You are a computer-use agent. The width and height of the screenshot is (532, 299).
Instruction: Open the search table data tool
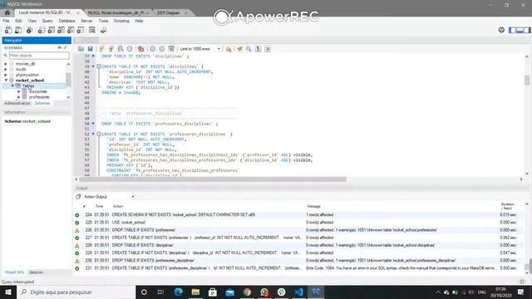tap(92, 30)
